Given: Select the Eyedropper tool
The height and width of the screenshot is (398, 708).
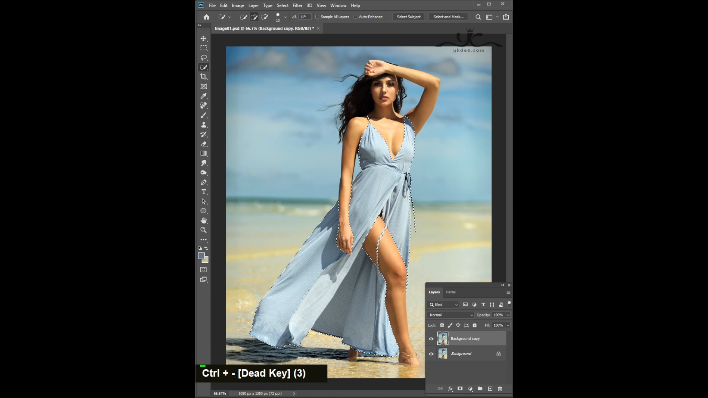Looking at the screenshot, I should 203,96.
